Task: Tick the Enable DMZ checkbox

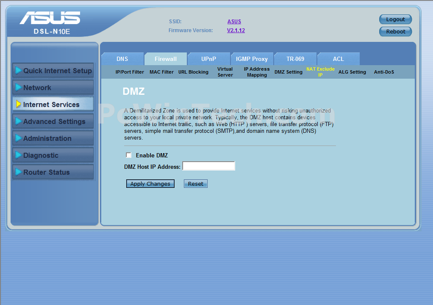Action: click(x=129, y=155)
